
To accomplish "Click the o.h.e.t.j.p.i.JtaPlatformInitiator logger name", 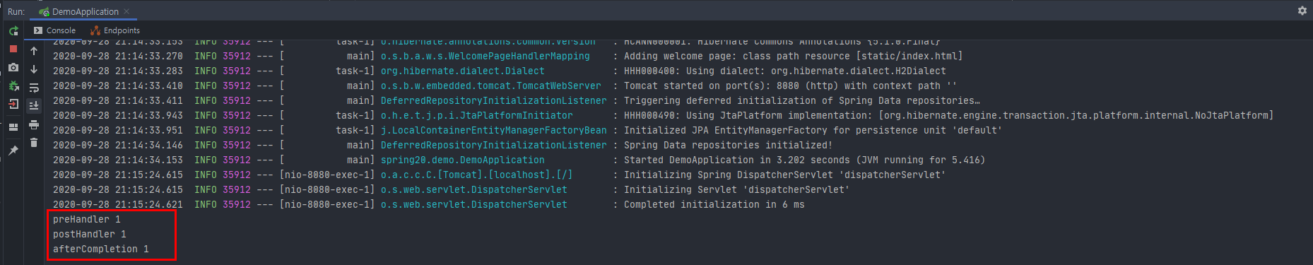I will 477,115.
